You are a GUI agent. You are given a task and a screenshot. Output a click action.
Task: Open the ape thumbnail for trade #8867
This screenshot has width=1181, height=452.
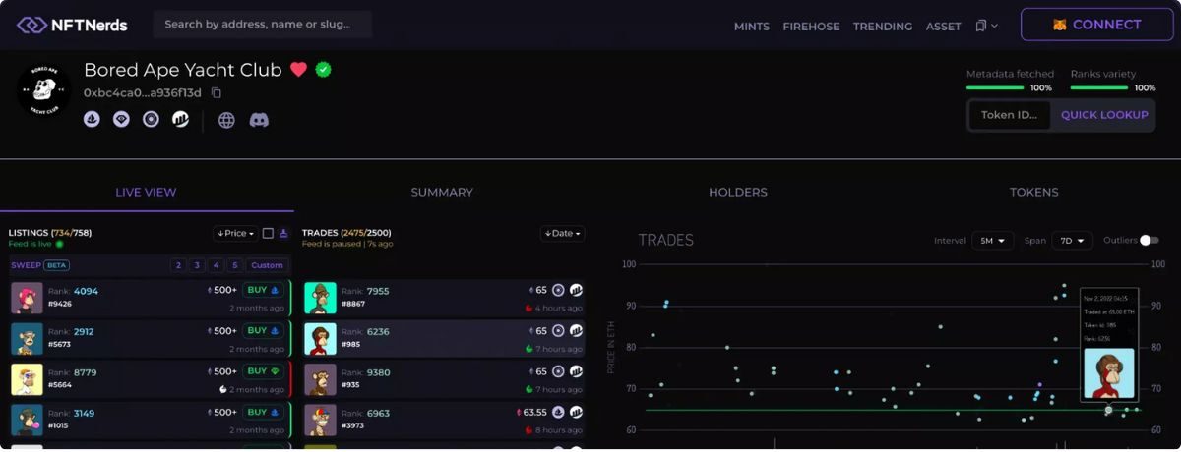click(x=320, y=298)
